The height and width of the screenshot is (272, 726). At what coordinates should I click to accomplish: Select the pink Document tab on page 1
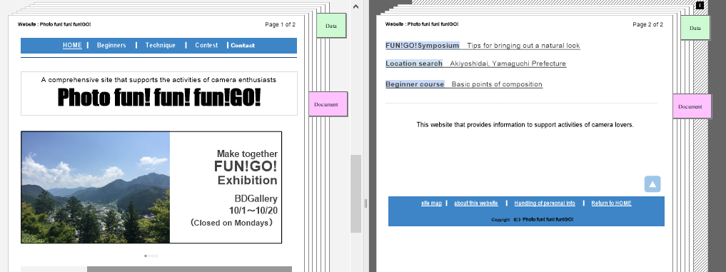pos(328,104)
